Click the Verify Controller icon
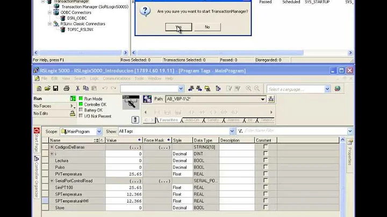 238,88
